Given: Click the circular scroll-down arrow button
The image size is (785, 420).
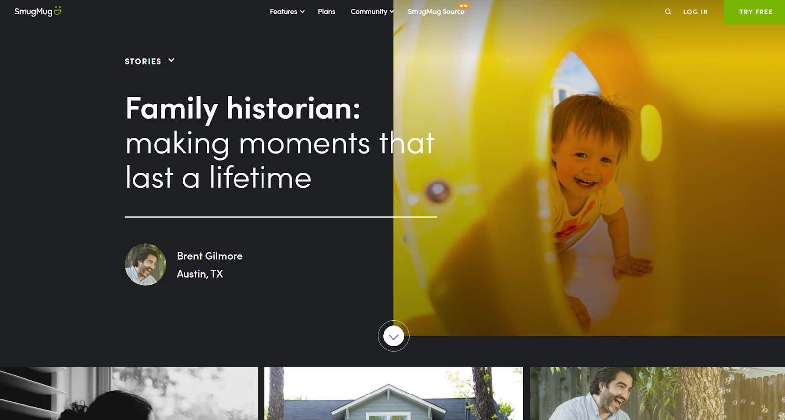Looking at the screenshot, I should 393,336.
